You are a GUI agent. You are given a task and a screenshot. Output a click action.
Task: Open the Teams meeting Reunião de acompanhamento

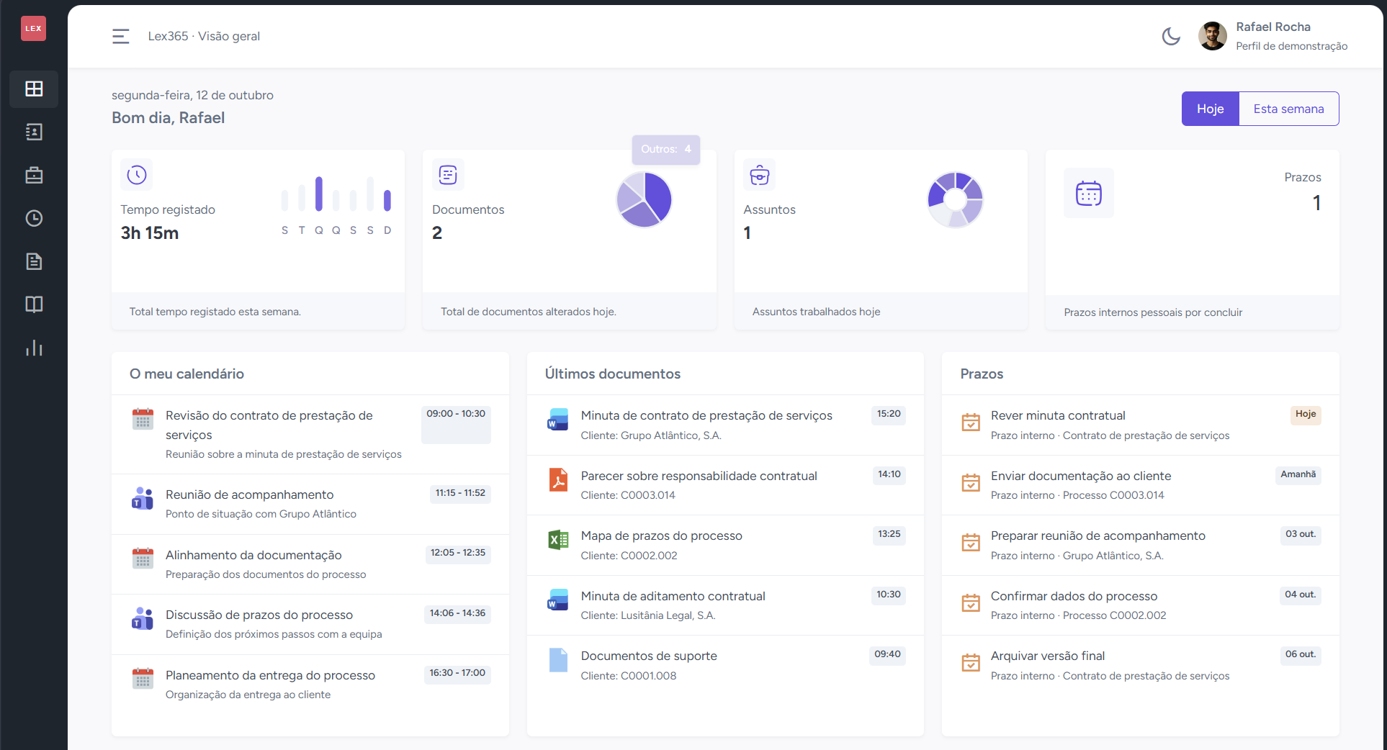pos(310,504)
